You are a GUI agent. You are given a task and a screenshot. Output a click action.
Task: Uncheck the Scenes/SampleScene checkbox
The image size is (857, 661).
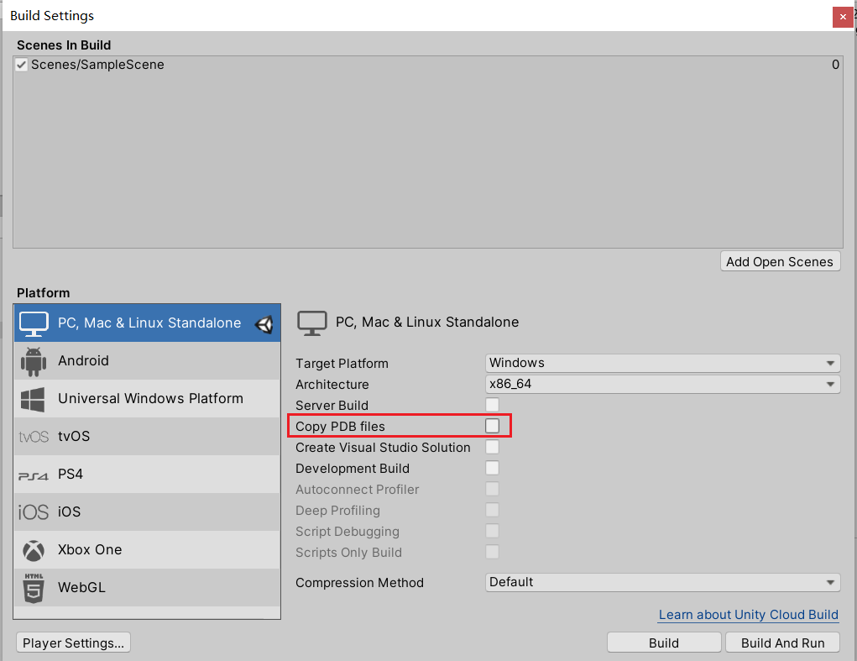click(21, 65)
